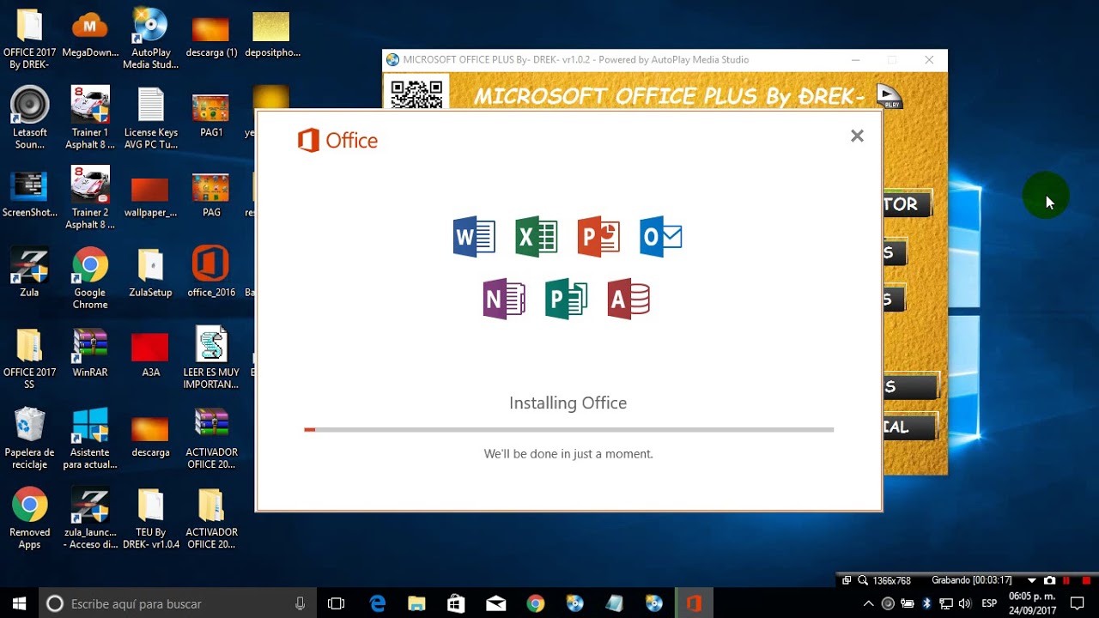Select the AutoPlay Media Studio desktop shortcut
The width and height of the screenshot is (1099, 618).
coord(150,39)
